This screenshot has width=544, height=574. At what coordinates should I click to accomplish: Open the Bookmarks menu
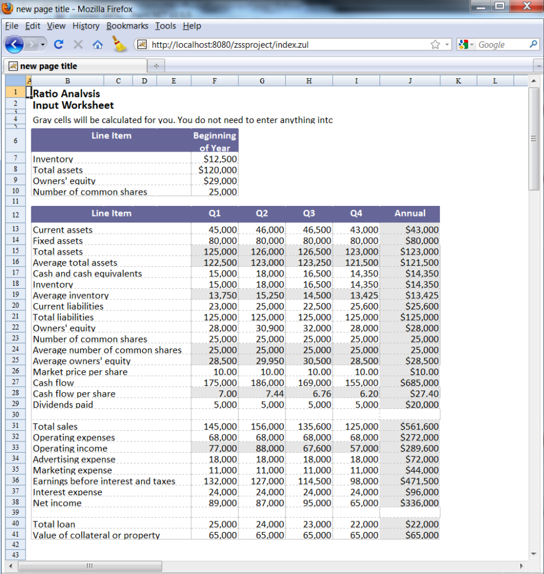pos(127,26)
